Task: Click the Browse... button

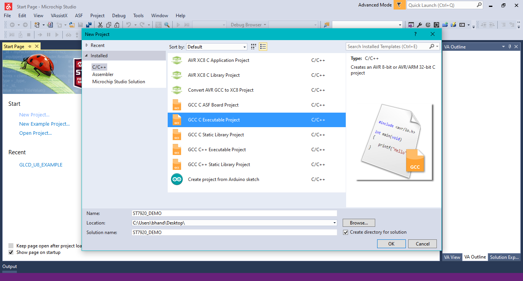Action: (359, 223)
